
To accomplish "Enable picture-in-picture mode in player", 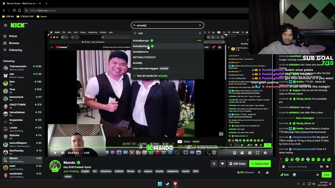I will click(x=234, y=153).
